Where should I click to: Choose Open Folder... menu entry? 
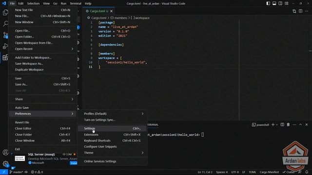(x=42, y=37)
